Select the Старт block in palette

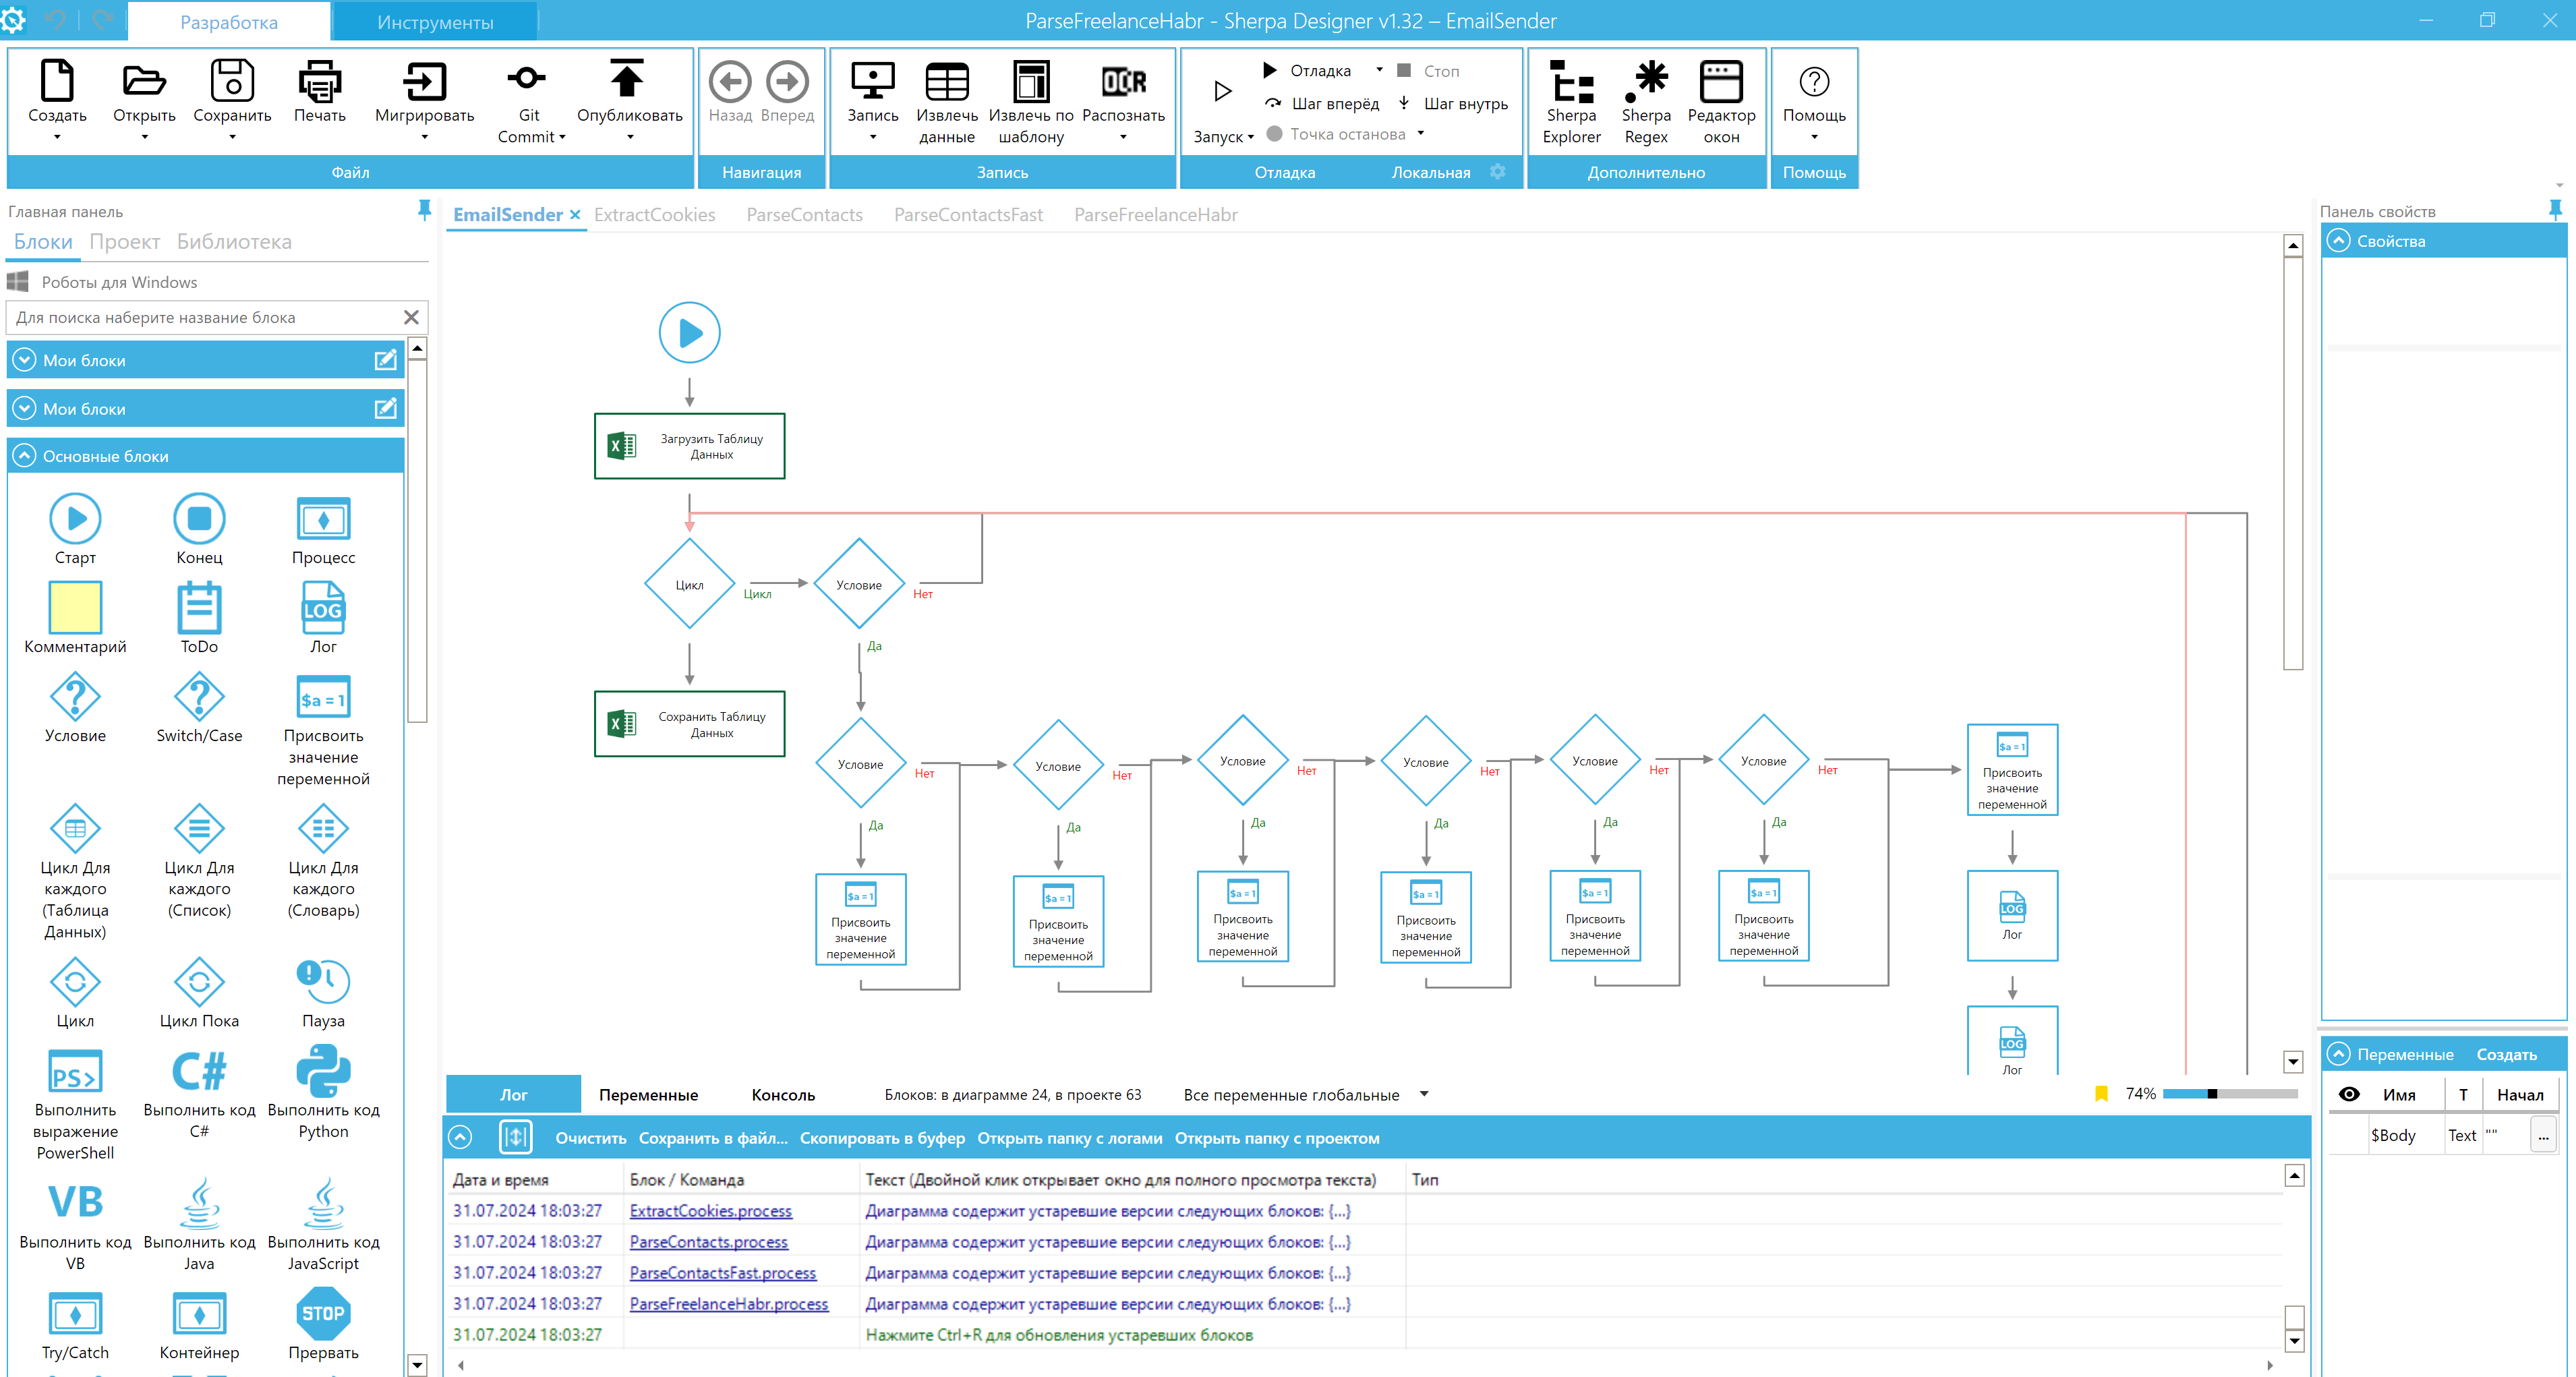[75, 518]
